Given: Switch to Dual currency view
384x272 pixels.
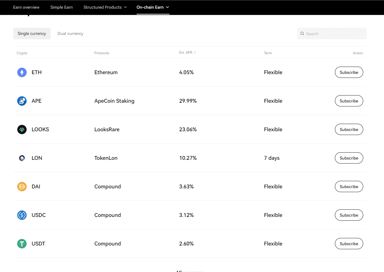Looking at the screenshot, I should pyautogui.click(x=70, y=34).
